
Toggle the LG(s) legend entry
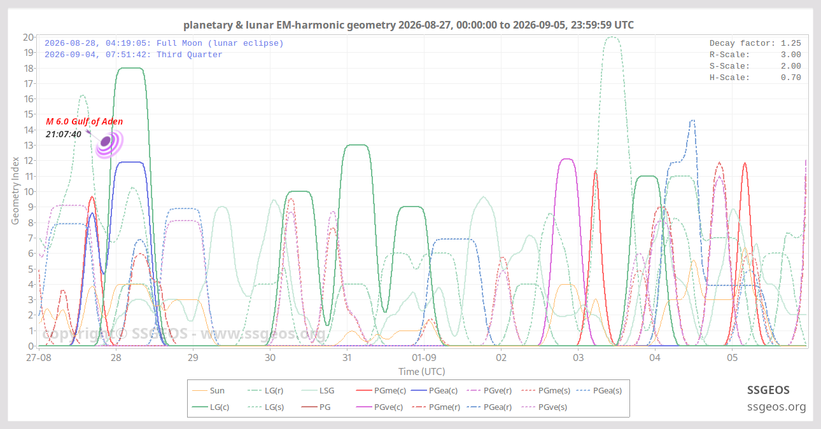[x=264, y=407]
